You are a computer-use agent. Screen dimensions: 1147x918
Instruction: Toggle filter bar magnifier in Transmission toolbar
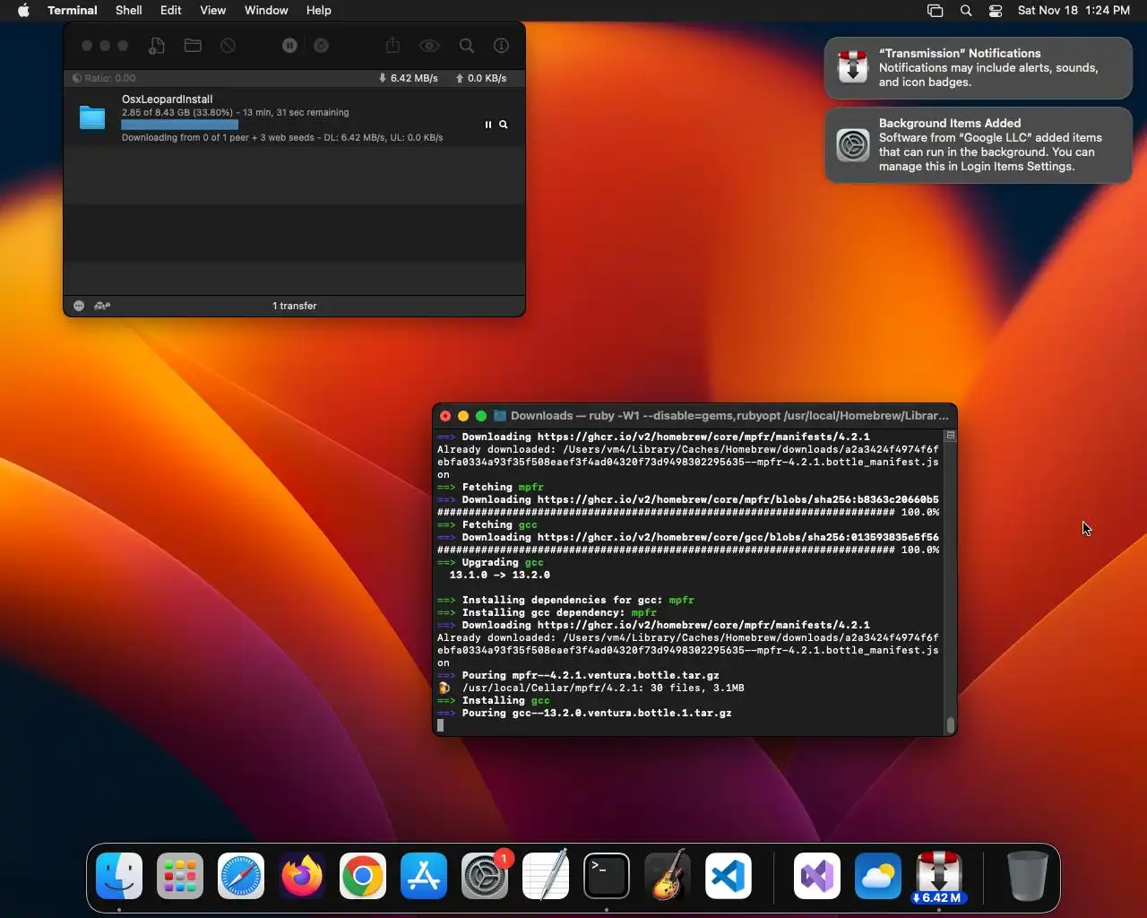467,46
